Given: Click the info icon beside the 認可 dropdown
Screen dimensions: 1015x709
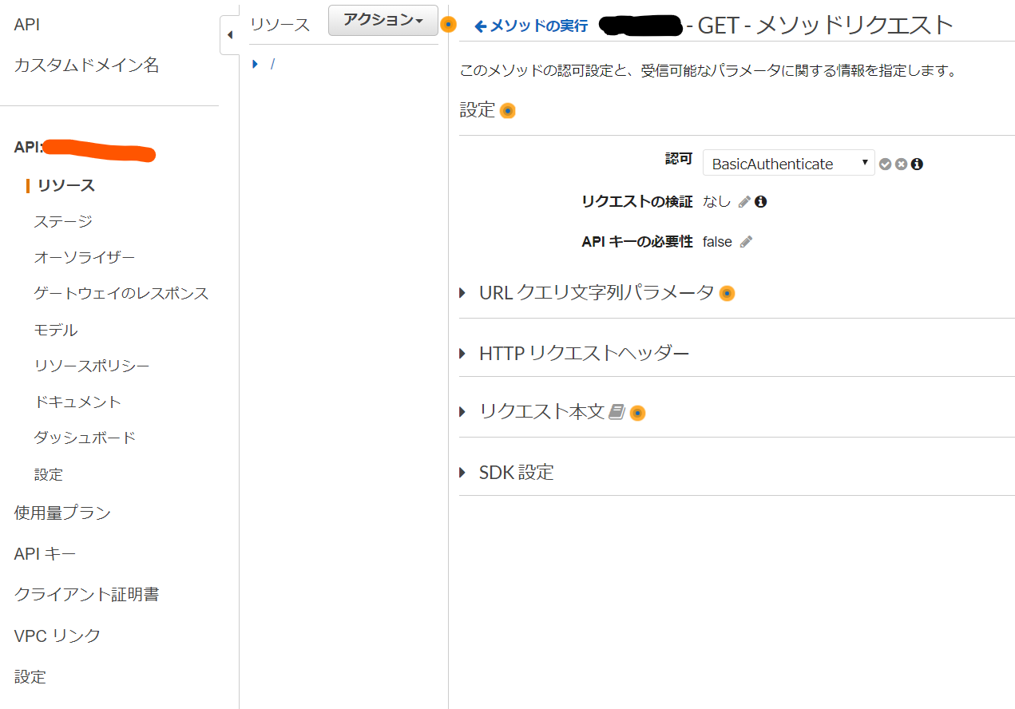Looking at the screenshot, I should 917,164.
